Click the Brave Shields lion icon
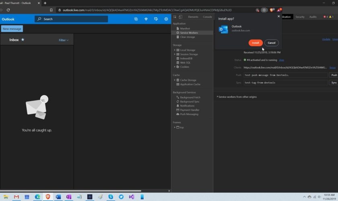Screen dimensions: 338x201 (272, 10)
